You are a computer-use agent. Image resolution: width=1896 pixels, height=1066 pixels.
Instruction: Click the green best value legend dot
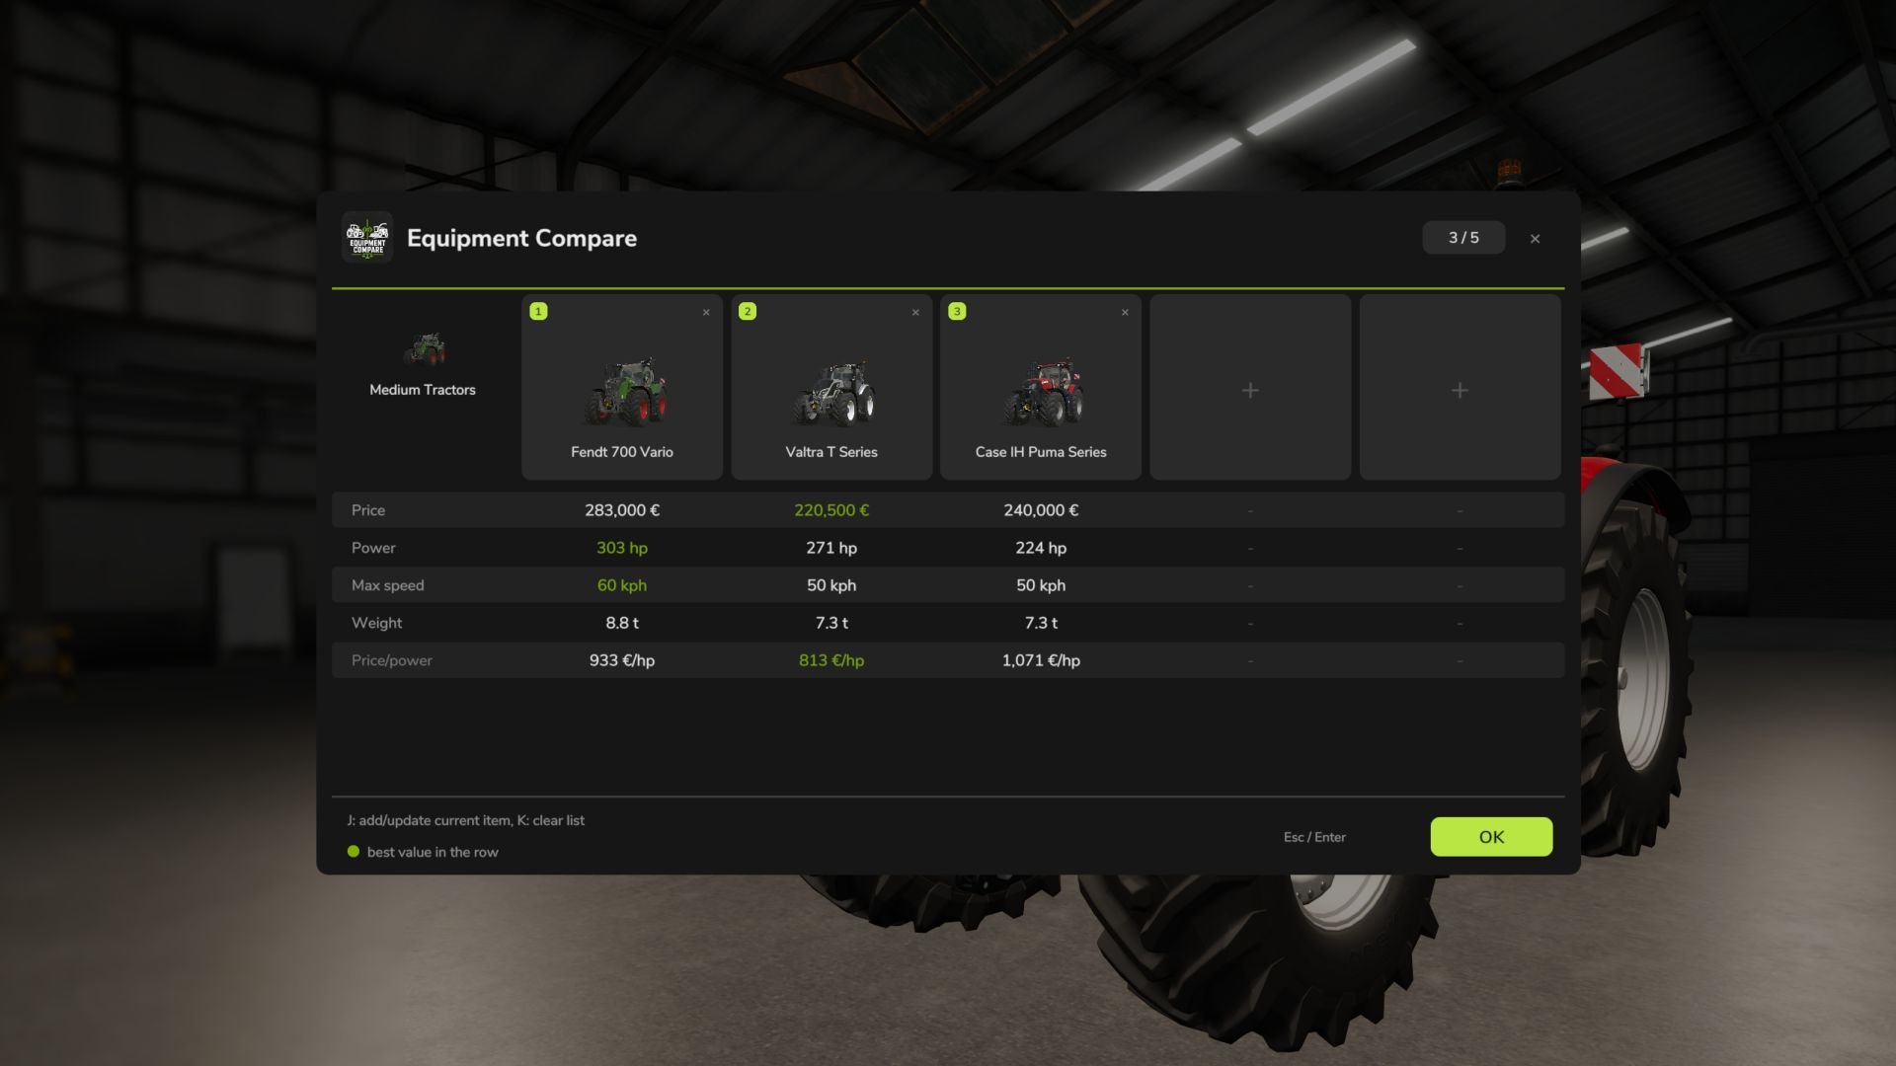click(354, 852)
